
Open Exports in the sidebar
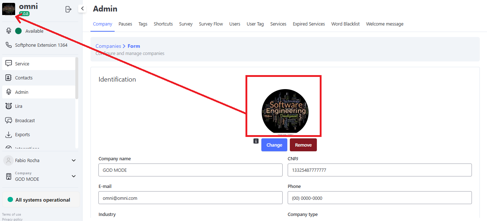tap(39, 134)
